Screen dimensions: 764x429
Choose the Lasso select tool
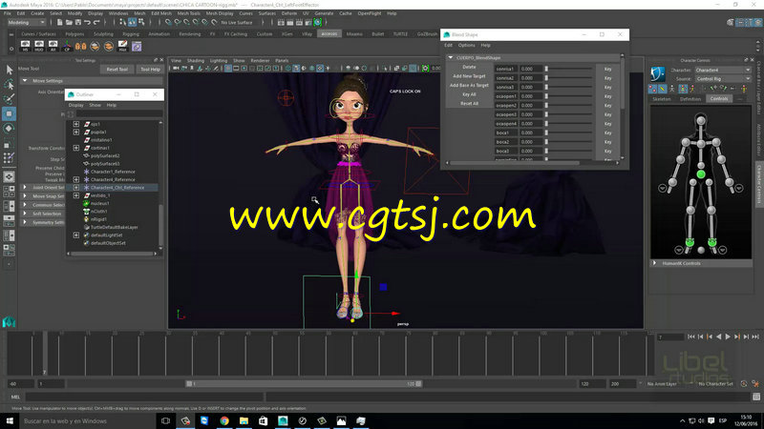point(9,85)
